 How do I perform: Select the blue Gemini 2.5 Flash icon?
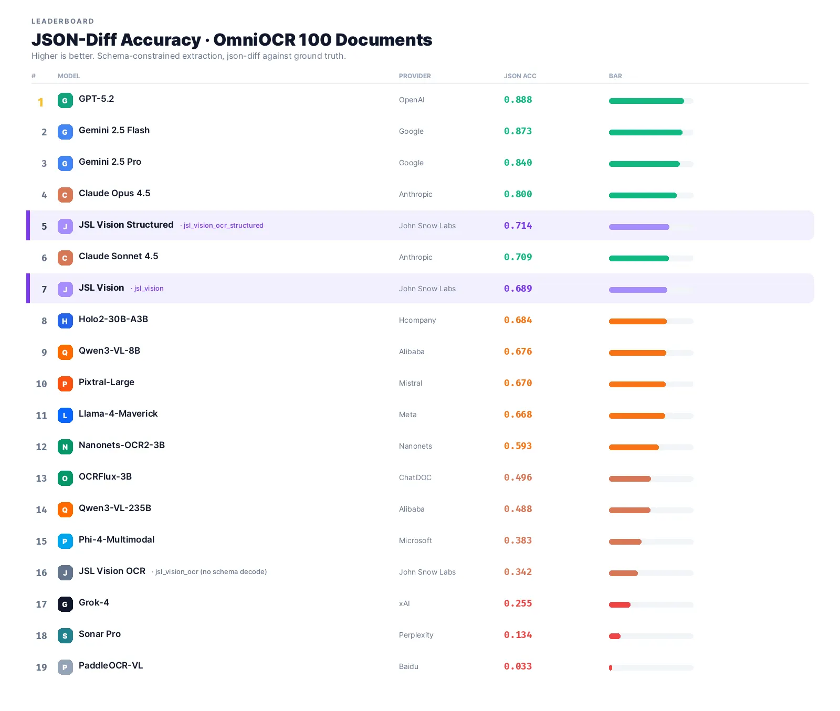65,132
